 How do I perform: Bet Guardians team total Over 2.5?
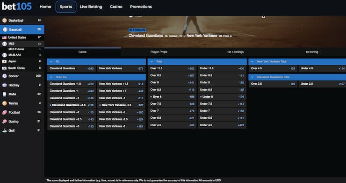[x=273, y=84]
